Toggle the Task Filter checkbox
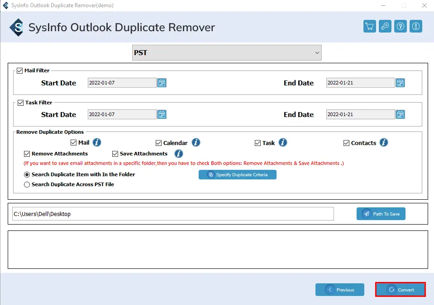 [x=20, y=103]
